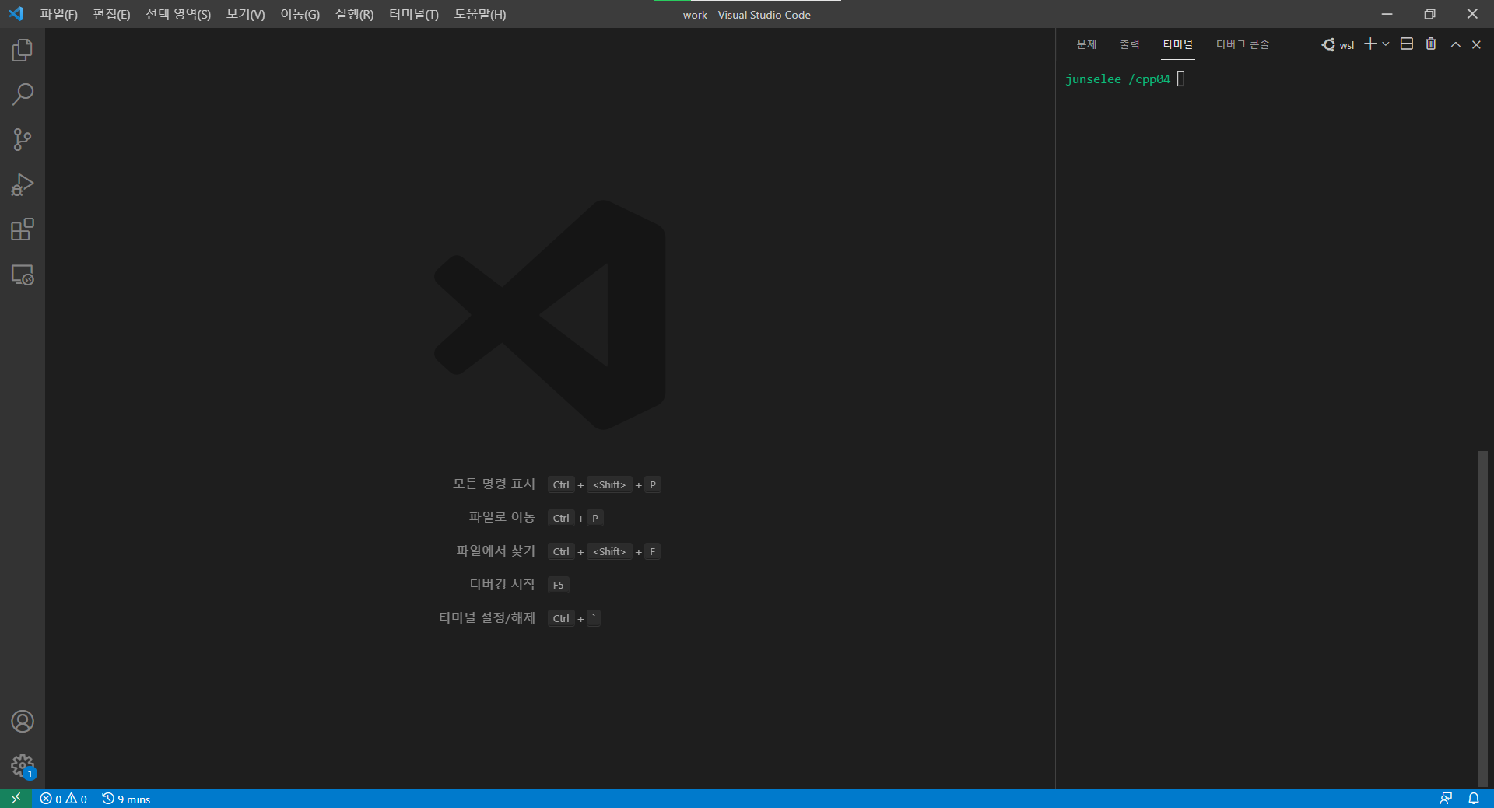The width and height of the screenshot is (1494, 808).
Task: Click the 디버깅 시작 hint text
Action: pos(503,584)
